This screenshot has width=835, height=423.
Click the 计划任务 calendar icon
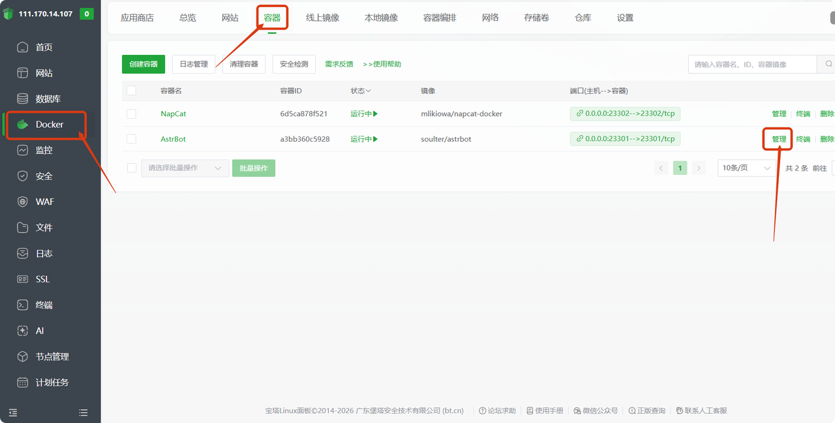(x=23, y=383)
